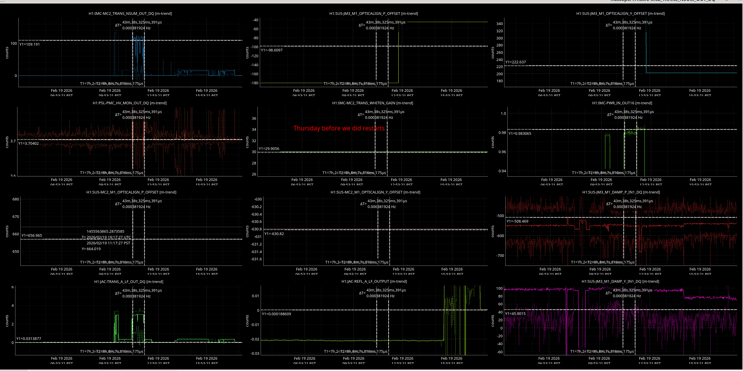Click the Y1=109.191 cursor label
Image resolution: width=743 pixels, height=371 pixels.
29,44
